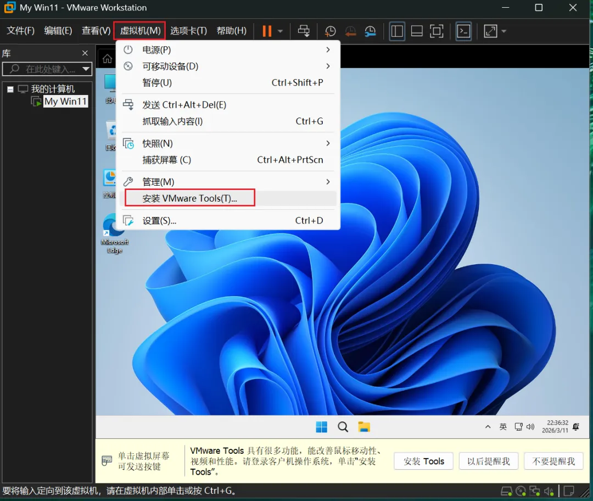This screenshot has width=593, height=501.
Task: Expand the 管理(M) submenu
Action: point(228,182)
